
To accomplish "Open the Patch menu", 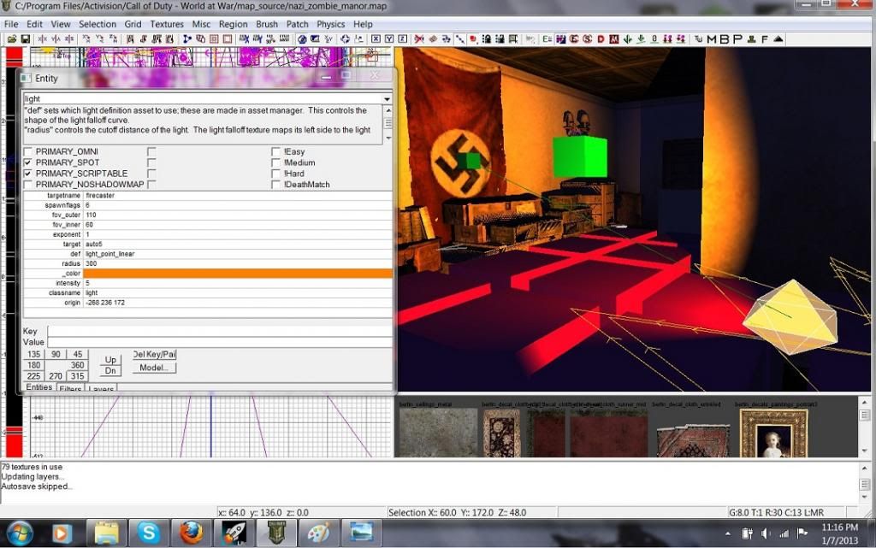I will (x=297, y=24).
